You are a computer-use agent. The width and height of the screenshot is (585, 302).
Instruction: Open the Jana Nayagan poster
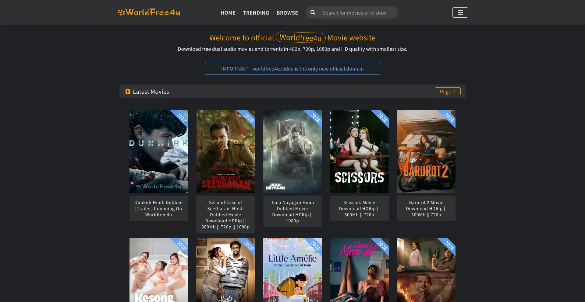tap(292, 151)
